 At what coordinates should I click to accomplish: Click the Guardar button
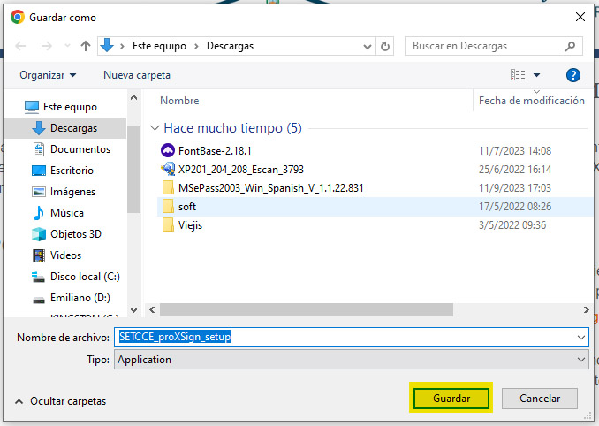451,399
